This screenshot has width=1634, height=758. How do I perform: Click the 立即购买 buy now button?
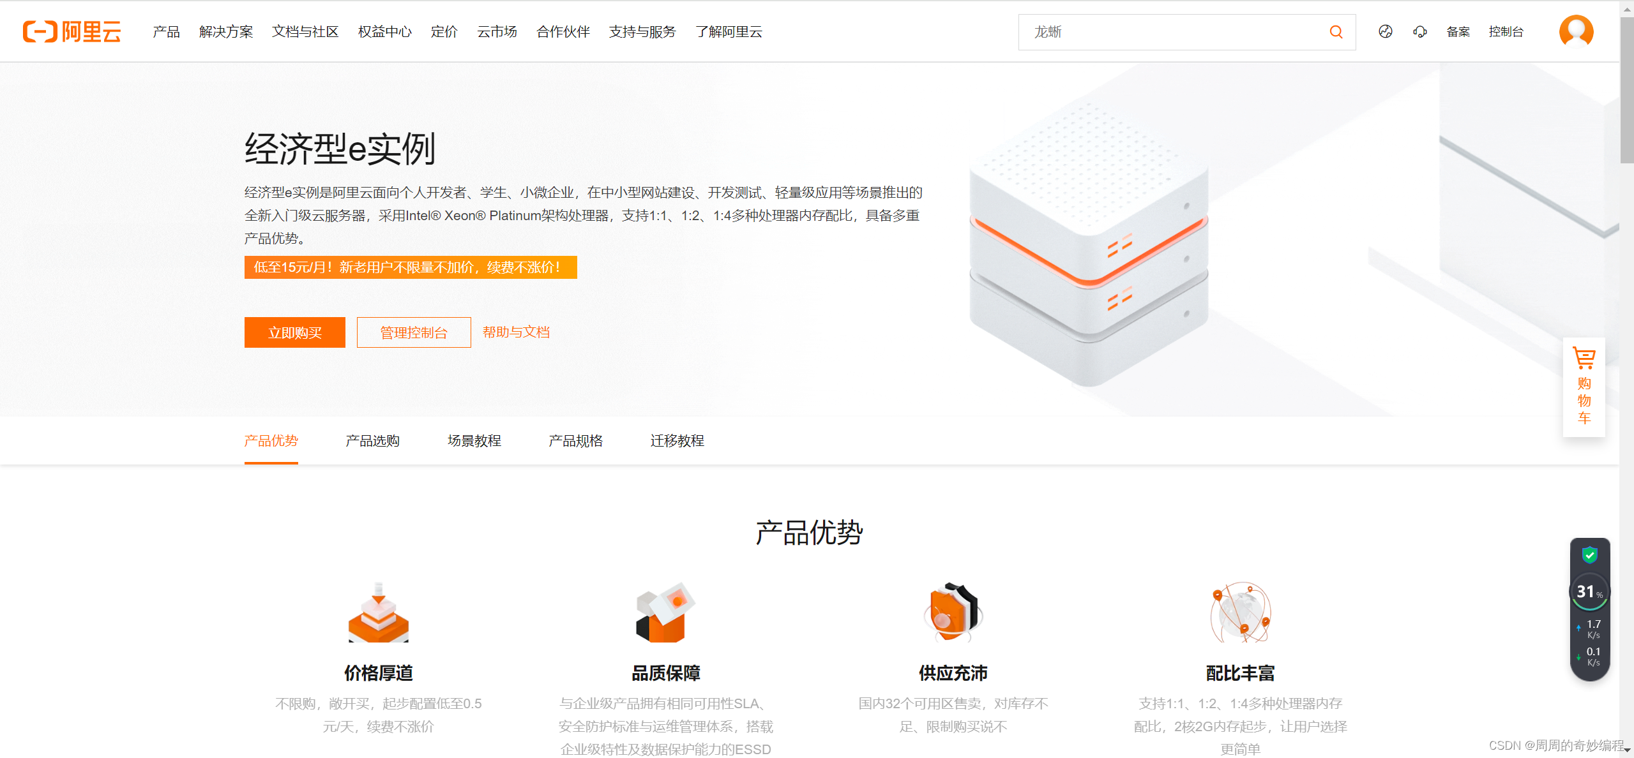[294, 332]
